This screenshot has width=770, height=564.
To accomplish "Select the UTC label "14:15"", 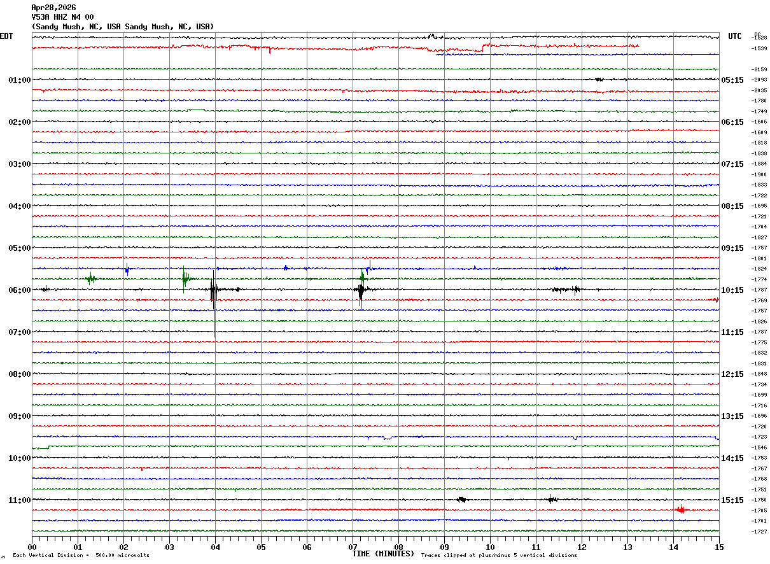I will (732, 458).
